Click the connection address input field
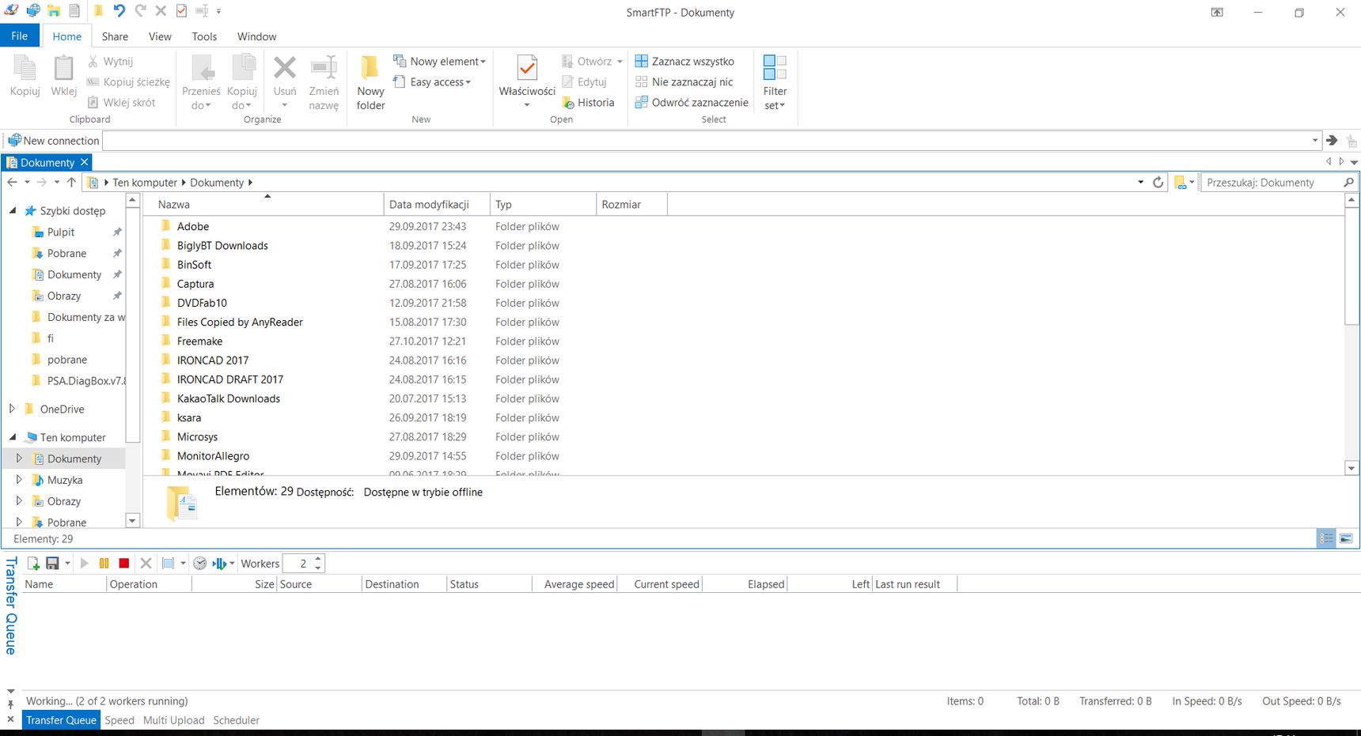Screen dimensions: 1361x736 point(707,141)
